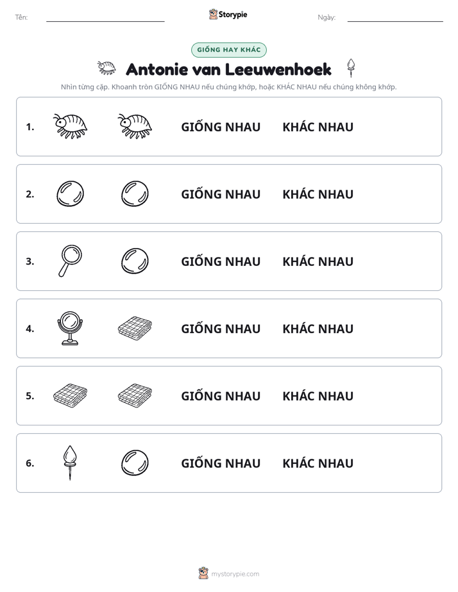Select GIỐNG NHAU for row 5
This screenshot has width=458, height=592.
pyautogui.click(x=221, y=396)
